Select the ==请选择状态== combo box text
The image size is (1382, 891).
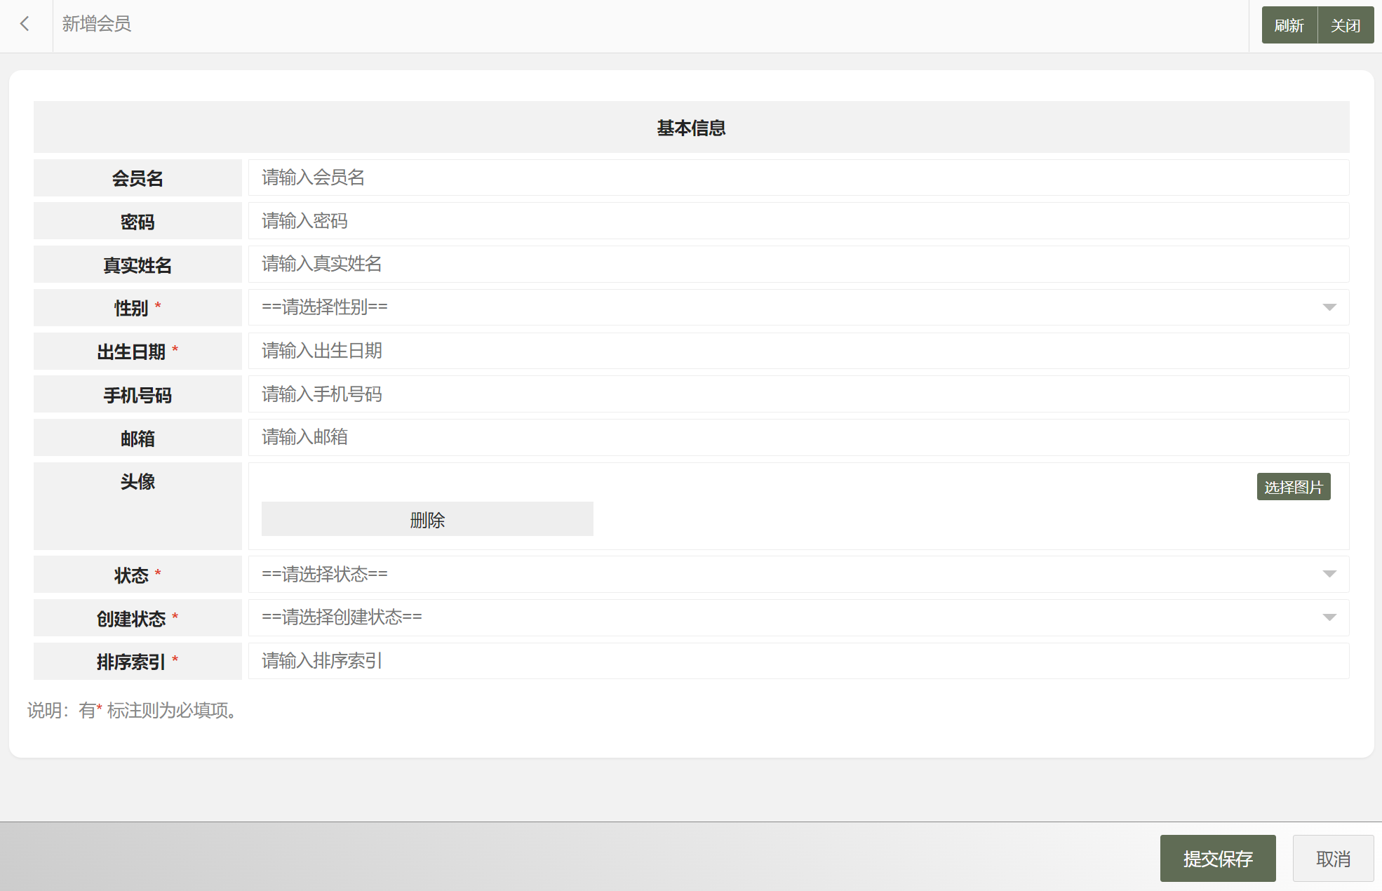tap(325, 575)
